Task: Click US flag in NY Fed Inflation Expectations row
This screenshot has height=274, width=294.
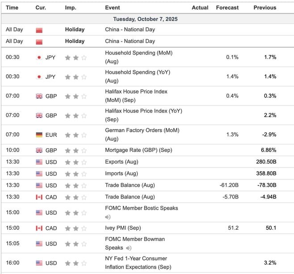Action: [39, 263]
